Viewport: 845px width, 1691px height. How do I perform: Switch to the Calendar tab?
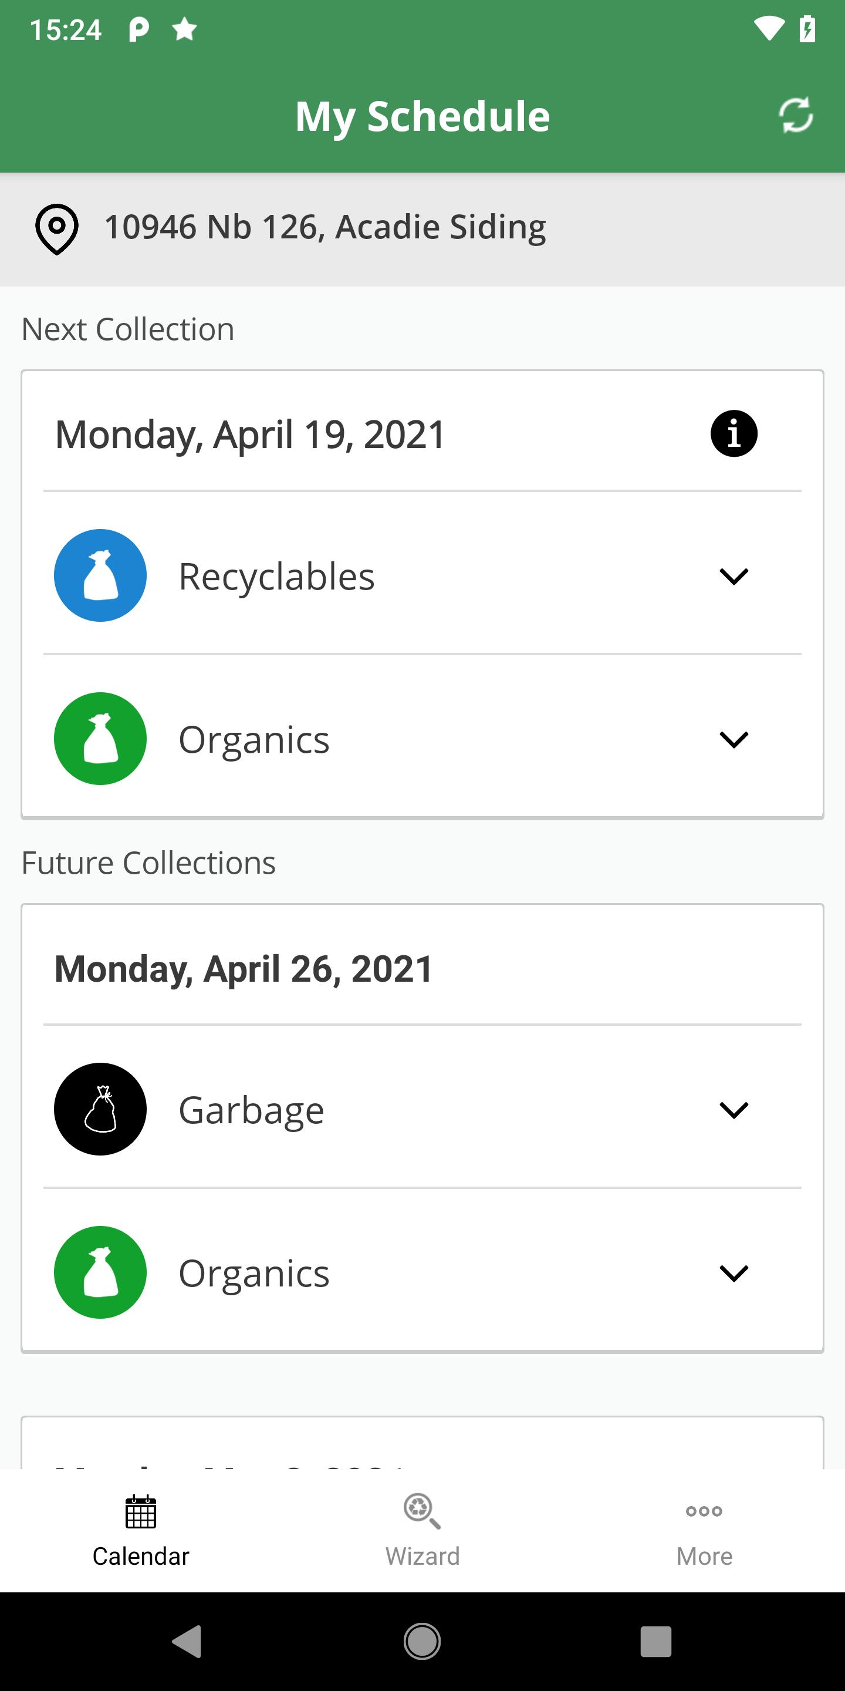pos(141,1531)
